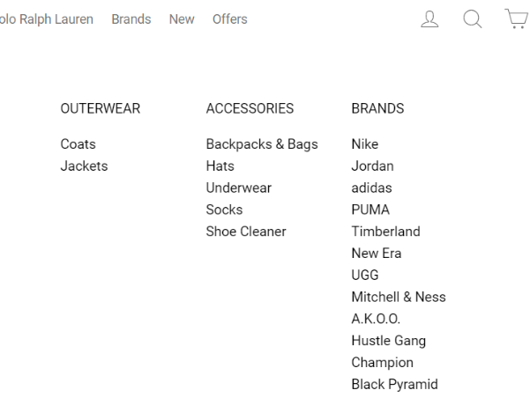Open the Coats category link
This screenshot has width=530, height=405.
pyautogui.click(x=78, y=144)
